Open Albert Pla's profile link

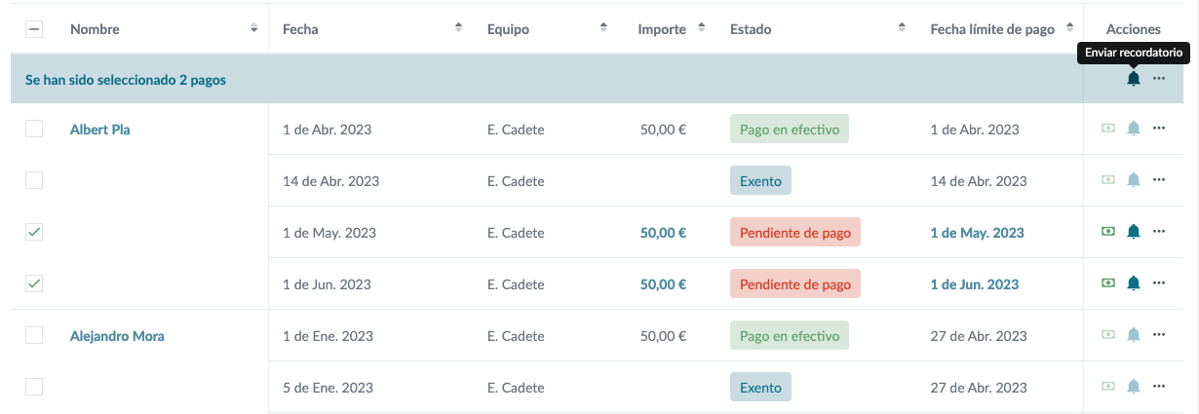point(100,130)
